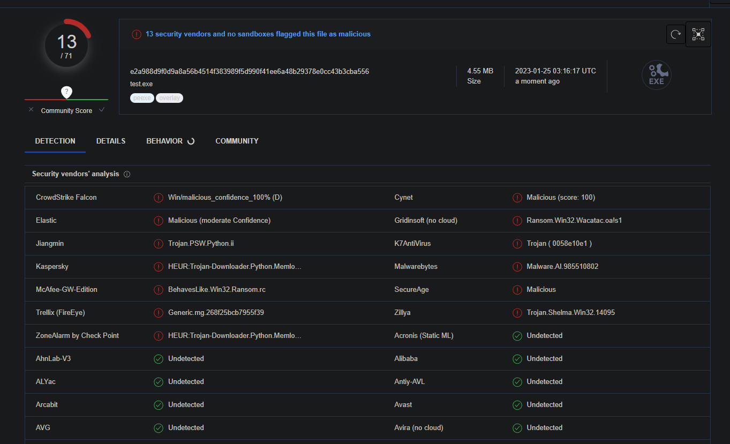This screenshot has width=730, height=444.
Task: Click info icon beside Security vendors' analysis
Action: tap(127, 174)
